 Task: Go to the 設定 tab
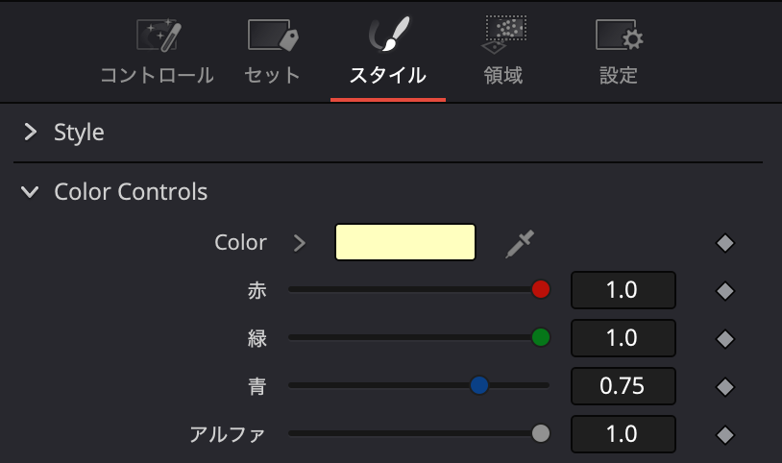coord(619,53)
